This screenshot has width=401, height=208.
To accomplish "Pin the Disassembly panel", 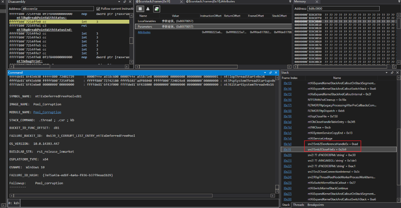I will [124, 2].
